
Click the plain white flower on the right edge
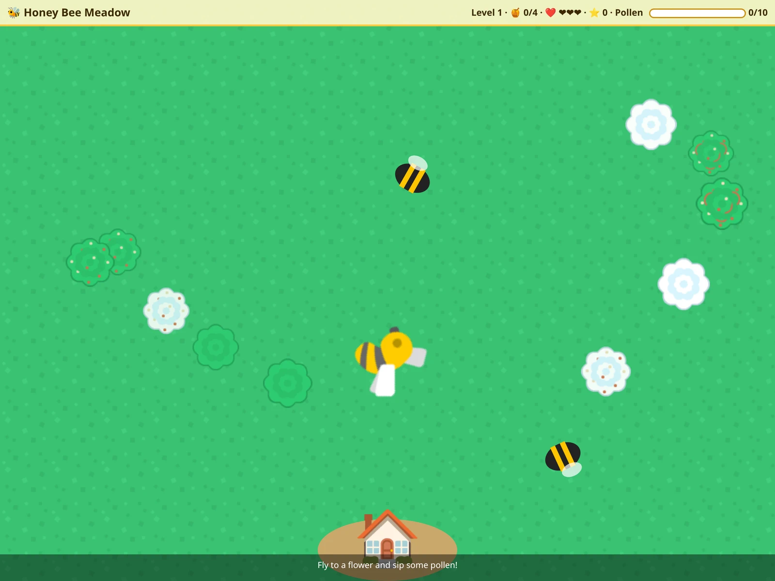[x=683, y=284]
